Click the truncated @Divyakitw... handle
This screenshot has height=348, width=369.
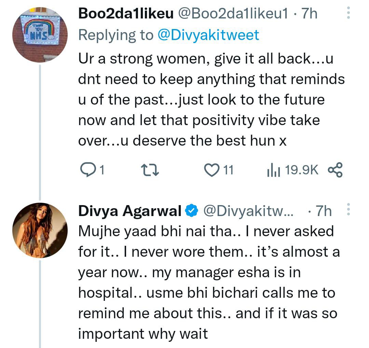pos(248,212)
